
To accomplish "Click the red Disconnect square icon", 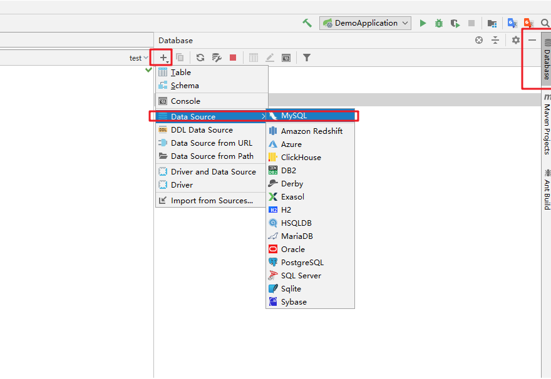I will pos(233,58).
